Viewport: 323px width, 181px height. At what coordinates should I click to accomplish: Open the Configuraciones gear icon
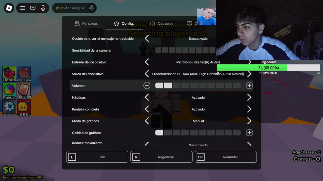[x=9, y=108]
